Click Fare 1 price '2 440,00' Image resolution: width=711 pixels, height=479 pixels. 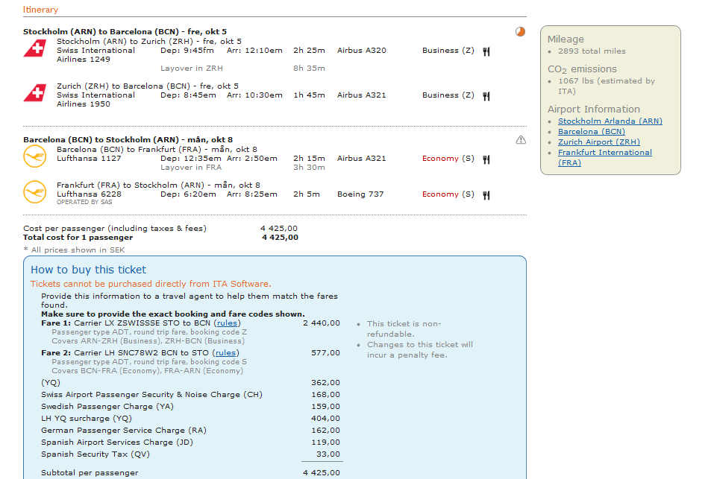[x=322, y=323]
